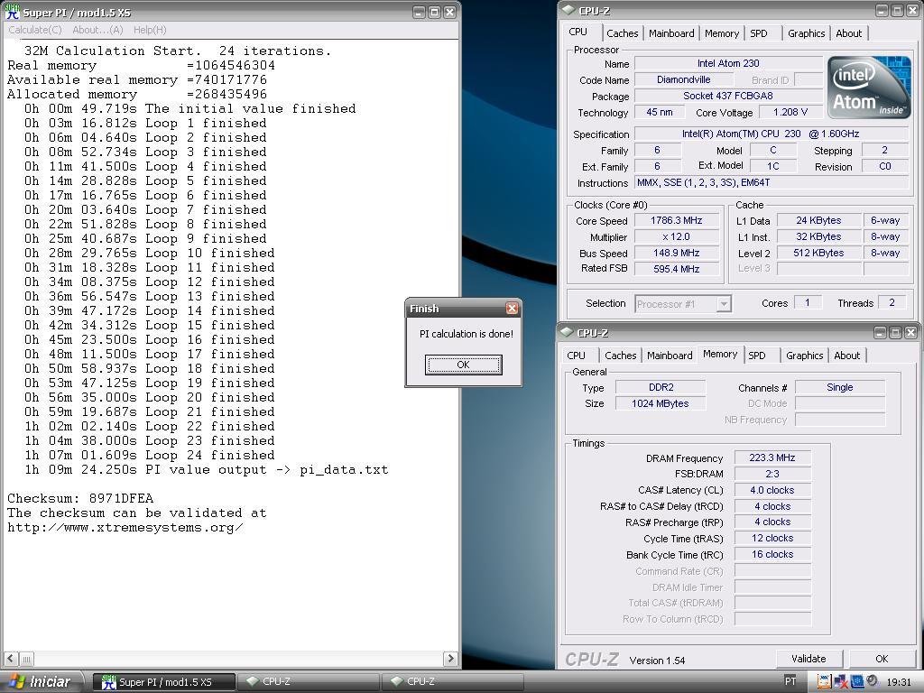Click the CAS# Latency 4.0 clocks value

coord(772,490)
